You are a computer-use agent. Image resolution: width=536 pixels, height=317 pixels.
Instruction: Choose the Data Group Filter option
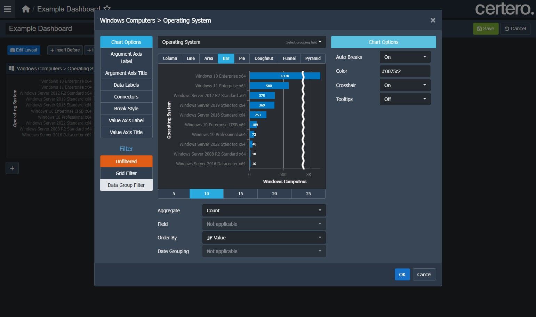[126, 185]
